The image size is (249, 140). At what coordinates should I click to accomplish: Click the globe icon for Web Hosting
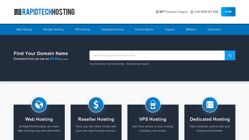point(39,105)
